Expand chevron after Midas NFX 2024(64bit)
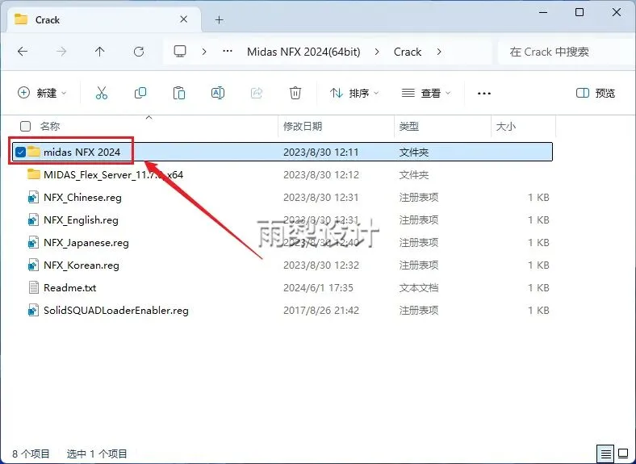 pyautogui.click(x=377, y=52)
